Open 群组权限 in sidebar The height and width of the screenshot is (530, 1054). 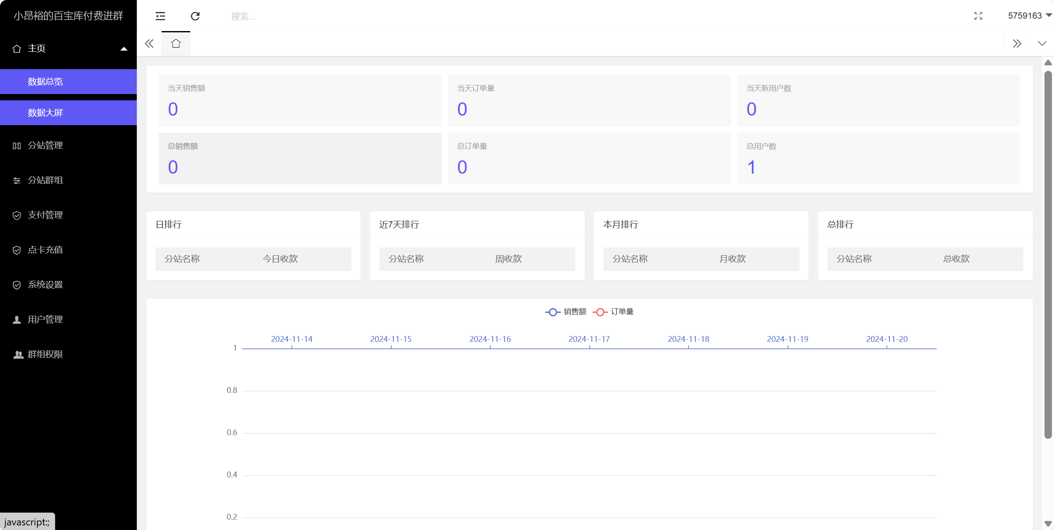(x=68, y=354)
